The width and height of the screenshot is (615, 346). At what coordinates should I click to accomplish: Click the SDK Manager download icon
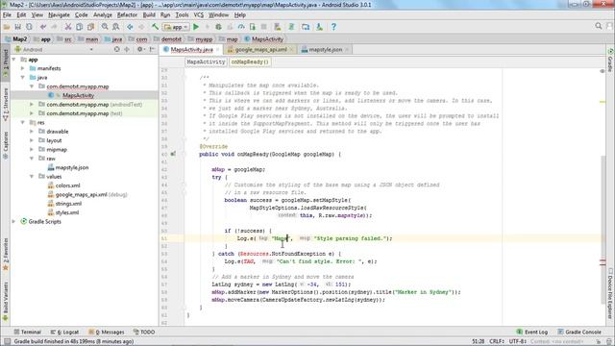319,27
